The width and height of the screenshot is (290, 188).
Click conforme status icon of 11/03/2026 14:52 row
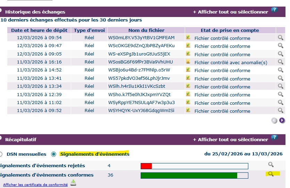188,70
